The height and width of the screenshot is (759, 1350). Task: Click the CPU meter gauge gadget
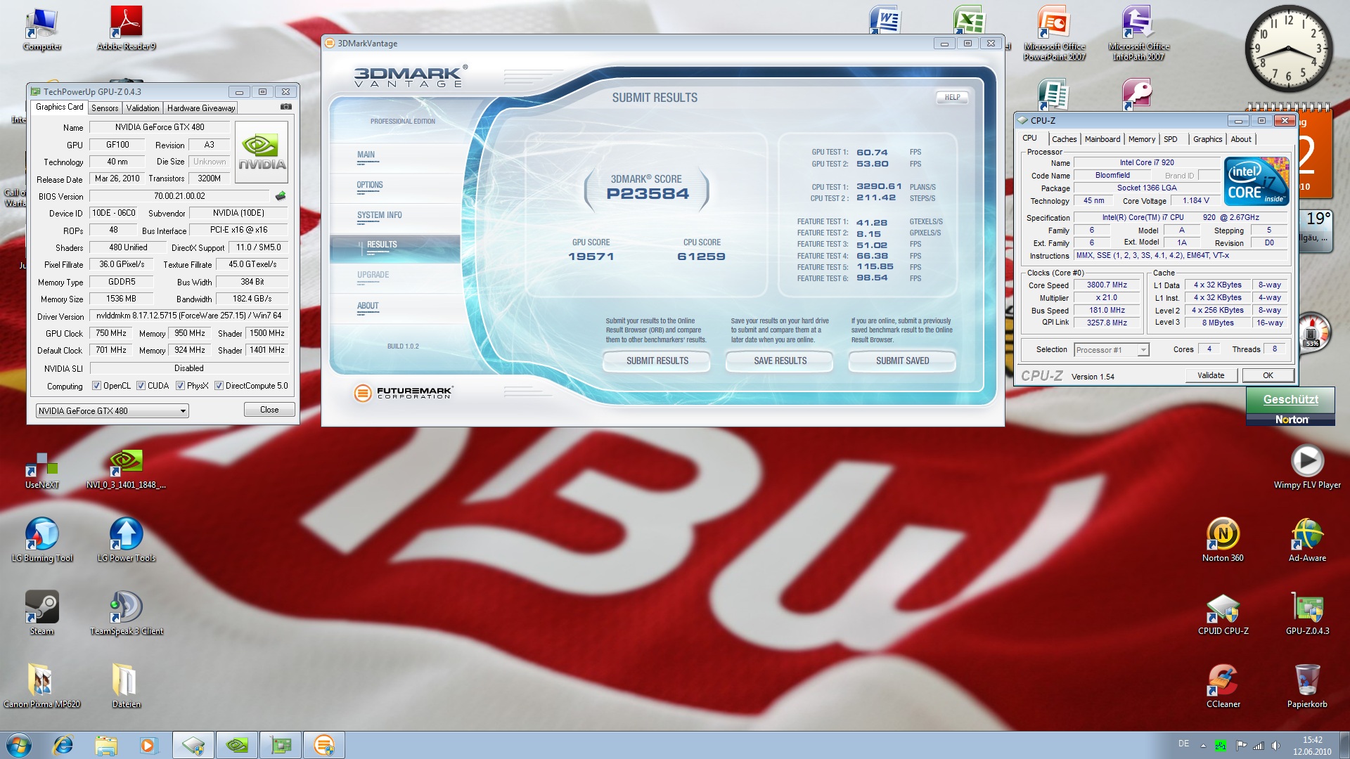[x=1312, y=332]
